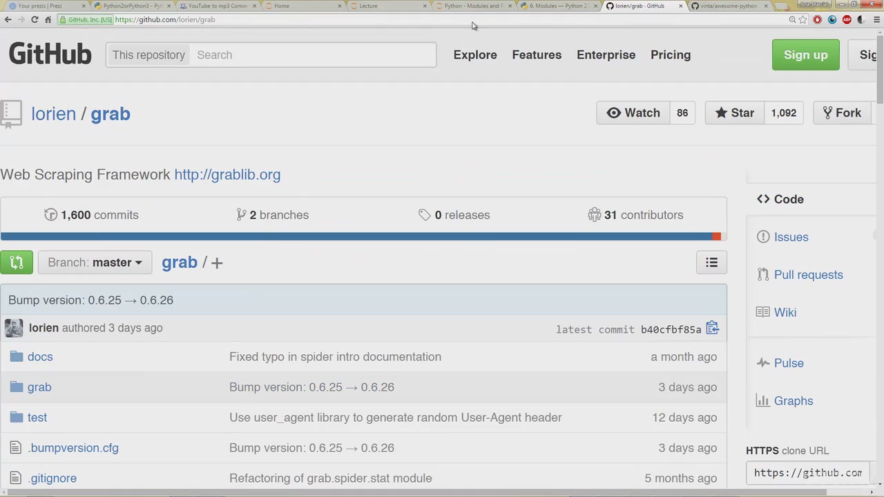Open the Pulse tab in the sidebar
The image size is (884, 497).
point(780,363)
